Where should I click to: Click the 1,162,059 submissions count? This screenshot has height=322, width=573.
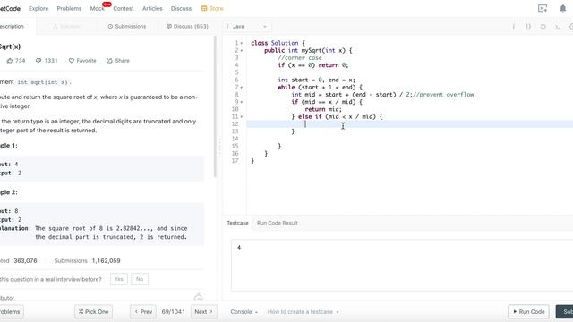pyautogui.click(x=106, y=260)
